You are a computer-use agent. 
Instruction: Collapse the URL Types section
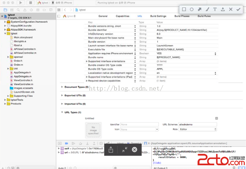point(62,112)
